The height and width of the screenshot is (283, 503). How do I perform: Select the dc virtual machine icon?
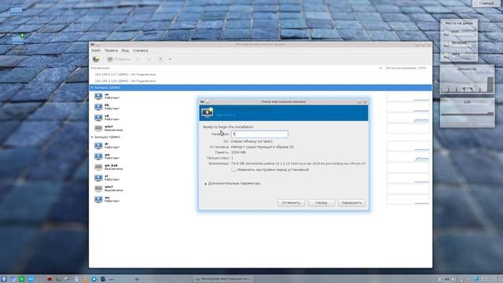pyautogui.click(x=98, y=145)
